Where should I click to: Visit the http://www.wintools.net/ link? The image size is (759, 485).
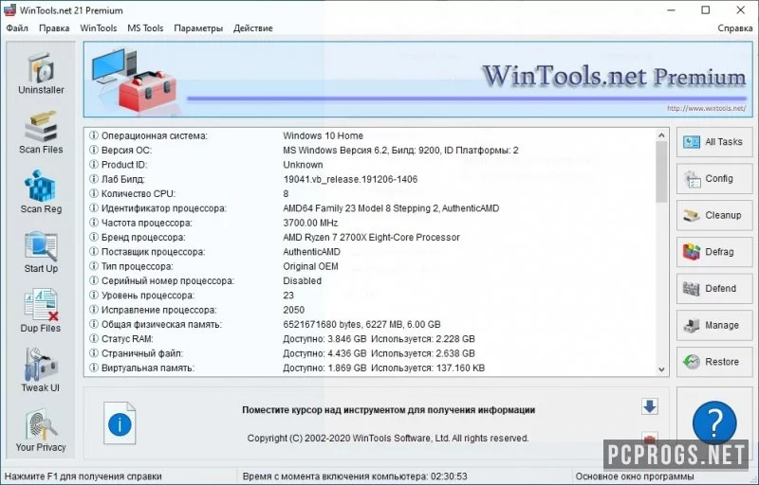pyautogui.click(x=706, y=108)
